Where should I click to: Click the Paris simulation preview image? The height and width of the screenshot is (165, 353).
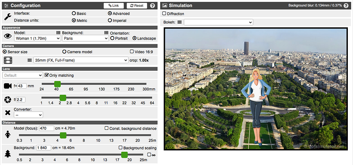point(256,89)
